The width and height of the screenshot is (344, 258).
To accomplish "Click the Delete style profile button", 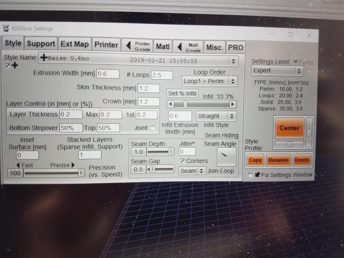I will point(302,160).
